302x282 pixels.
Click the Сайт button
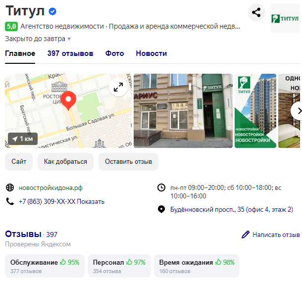point(19,161)
